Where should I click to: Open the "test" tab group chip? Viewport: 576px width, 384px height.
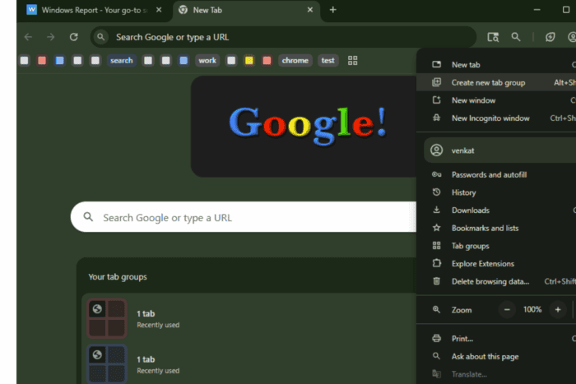tap(328, 61)
